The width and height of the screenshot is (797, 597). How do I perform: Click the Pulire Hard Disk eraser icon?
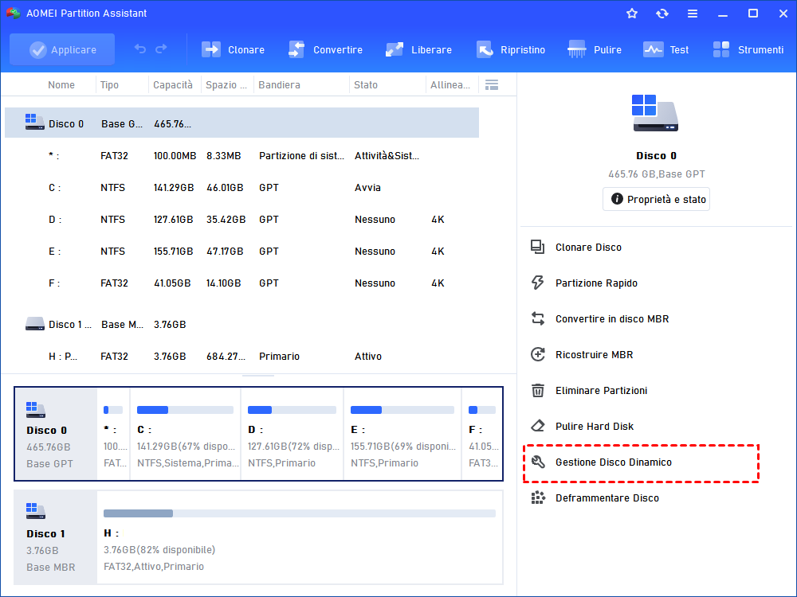click(x=538, y=426)
